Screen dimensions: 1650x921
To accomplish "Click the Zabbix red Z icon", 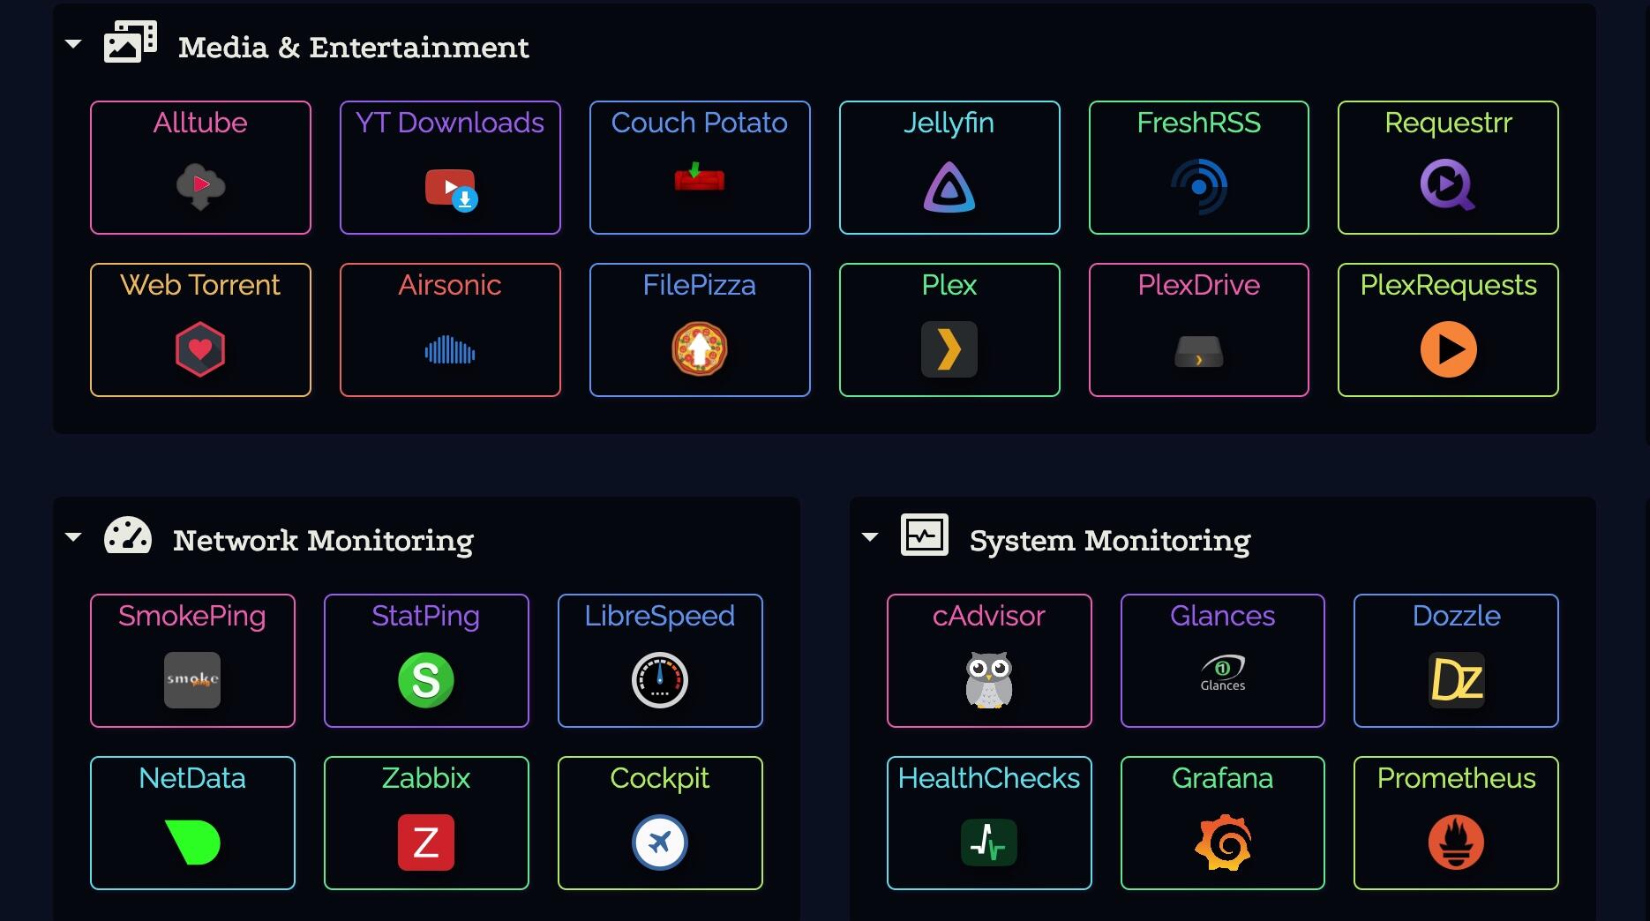I will tap(425, 842).
